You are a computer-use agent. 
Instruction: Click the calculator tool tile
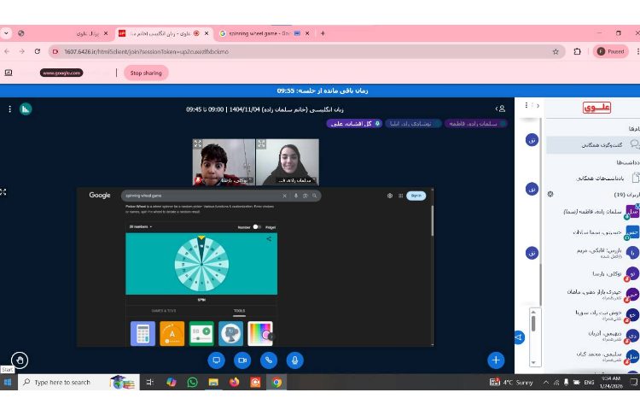pos(143,333)
